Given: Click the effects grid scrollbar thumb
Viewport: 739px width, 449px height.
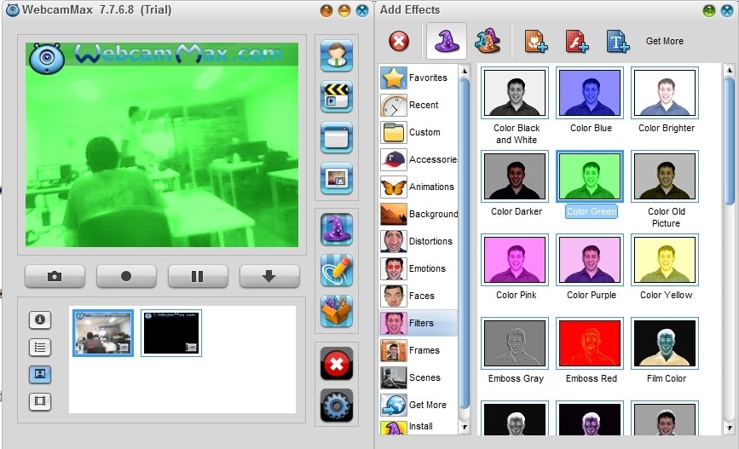Looking at the screenshot, I should point(729,141).
